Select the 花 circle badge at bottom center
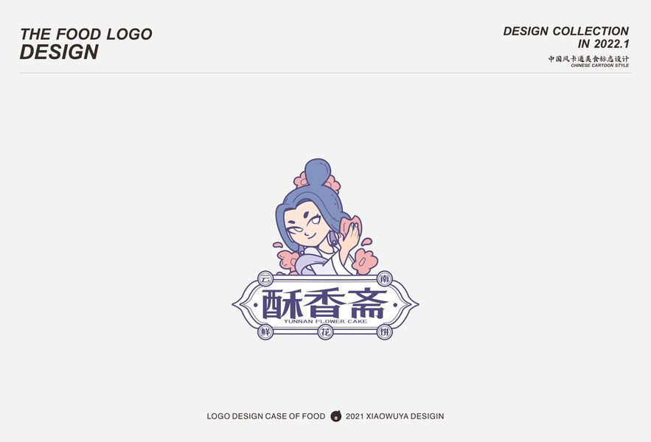 [326, 332]
